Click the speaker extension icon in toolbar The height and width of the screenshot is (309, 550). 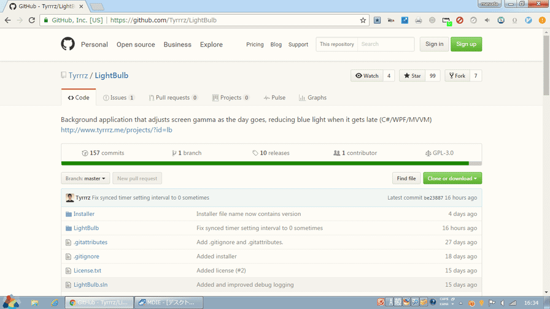pos(487,20)
